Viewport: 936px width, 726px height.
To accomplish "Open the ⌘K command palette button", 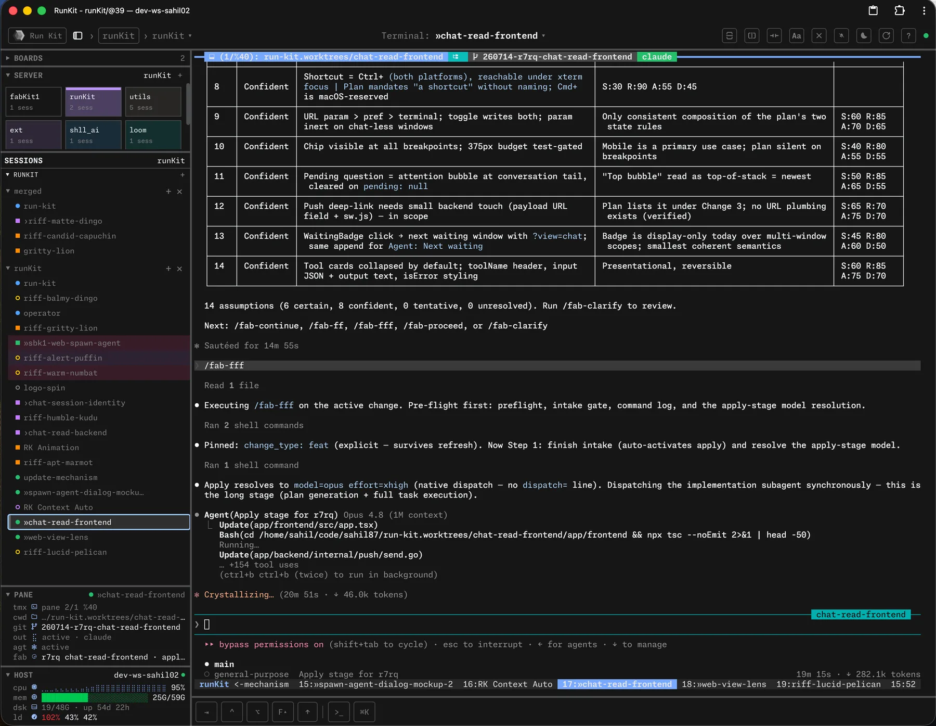I will (x=364, y=712).
